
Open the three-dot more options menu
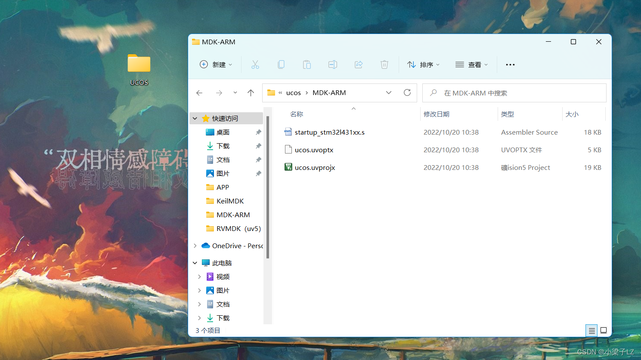510,65
